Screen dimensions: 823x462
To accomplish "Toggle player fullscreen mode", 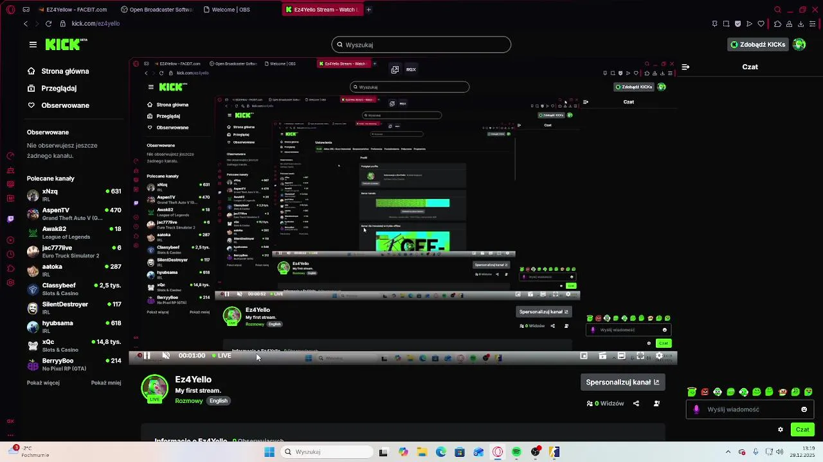I will [640, 355].
